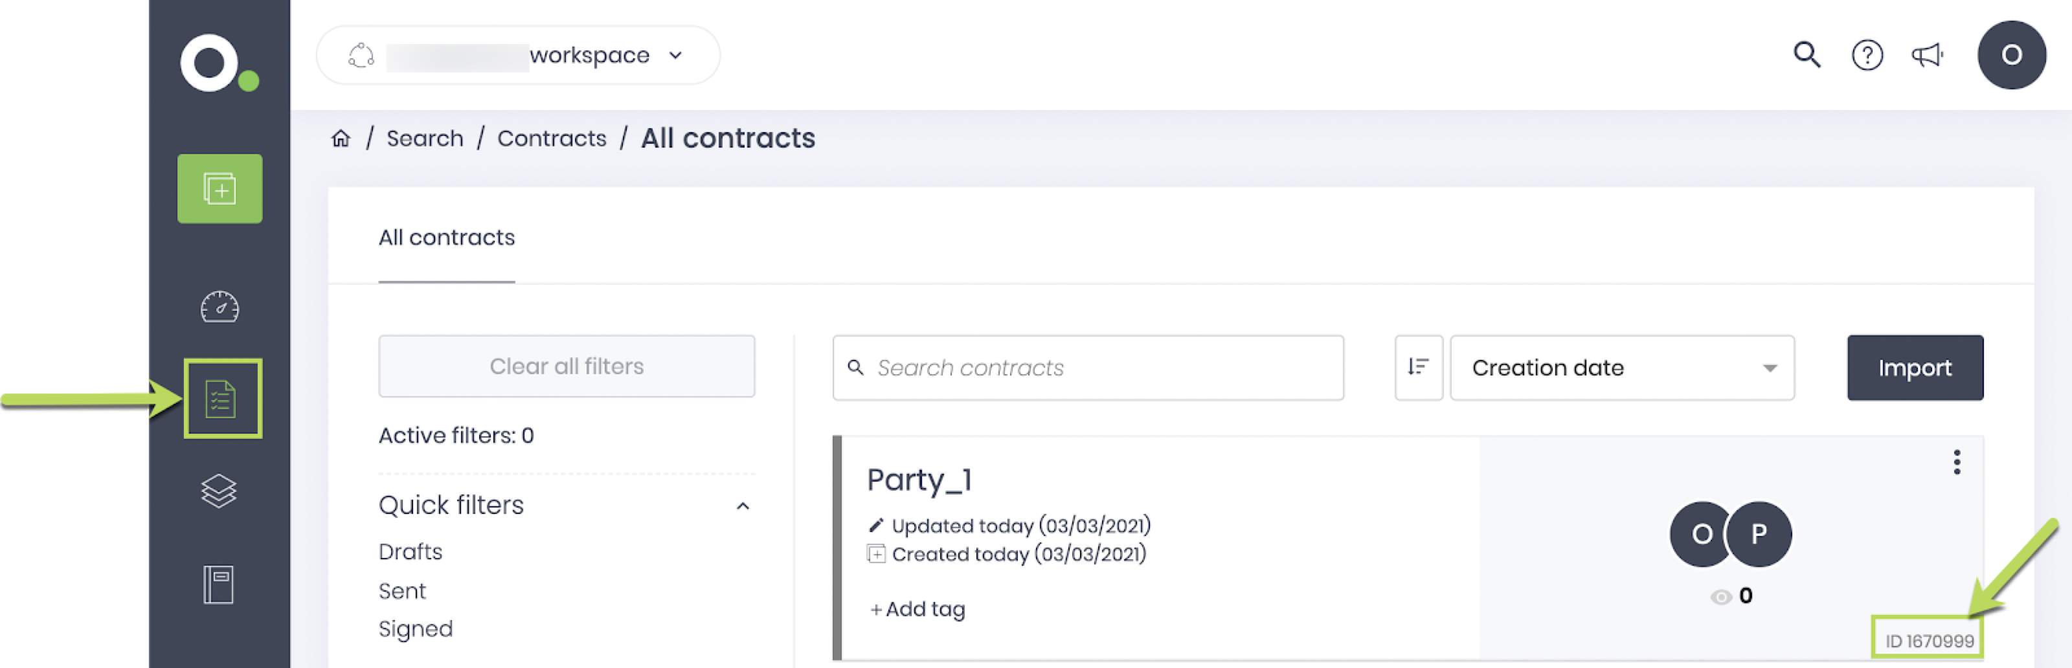Select the highlighted contracts sidebar icon

tap(221, 398)
